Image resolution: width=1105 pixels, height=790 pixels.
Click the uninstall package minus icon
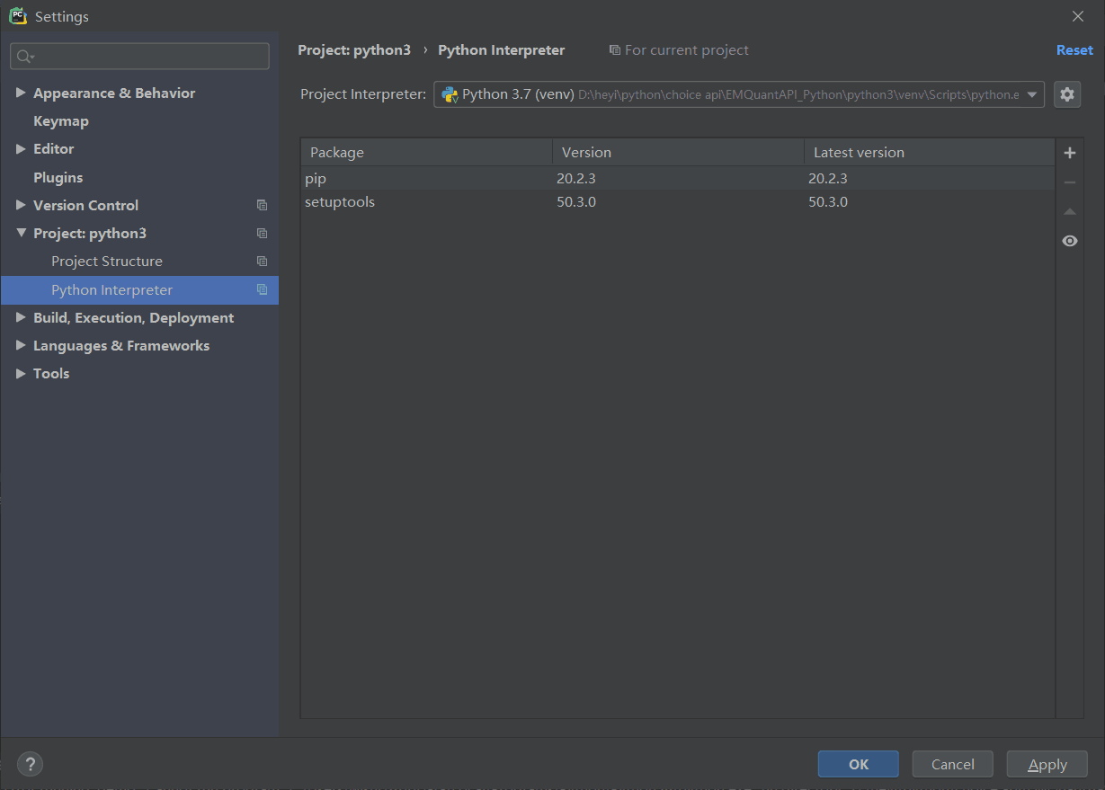[x=1069, y=182]
